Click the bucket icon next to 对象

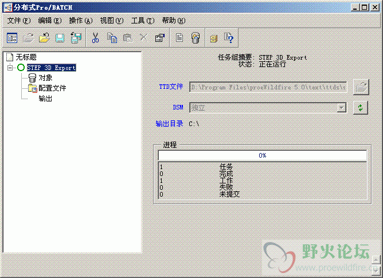tap(32, 78)
